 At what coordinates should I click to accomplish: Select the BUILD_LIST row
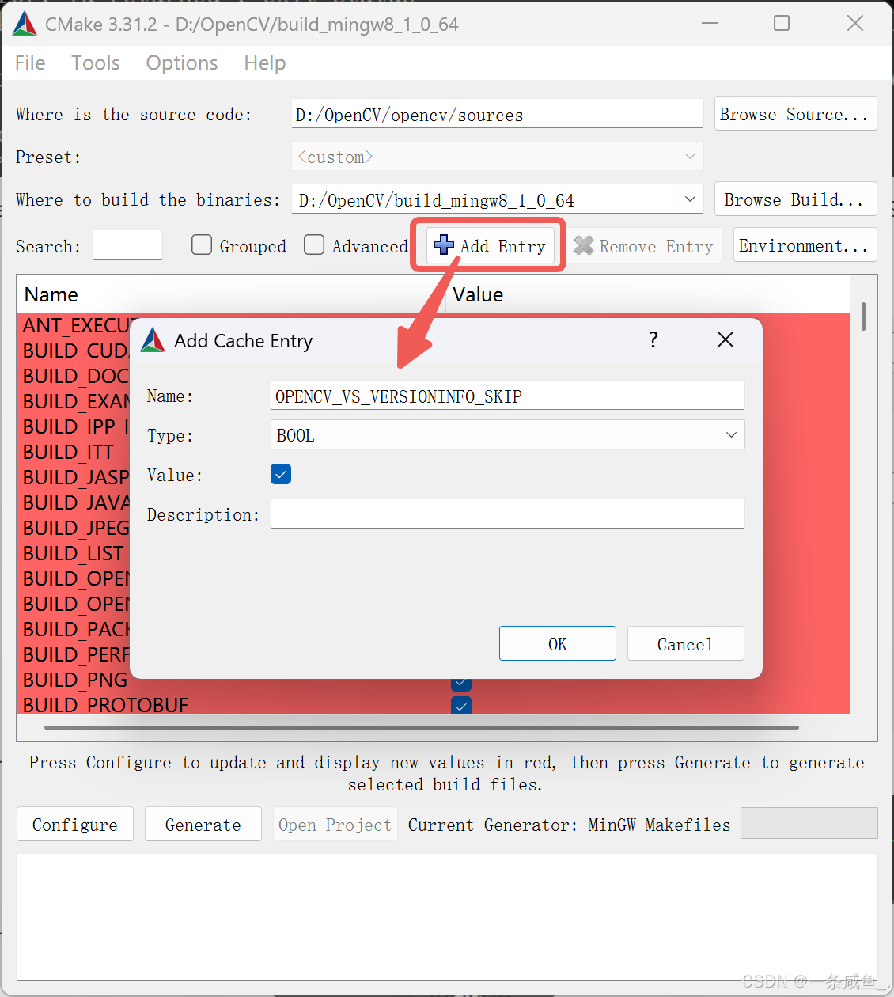pyautogui.click(x=73, y=553)
